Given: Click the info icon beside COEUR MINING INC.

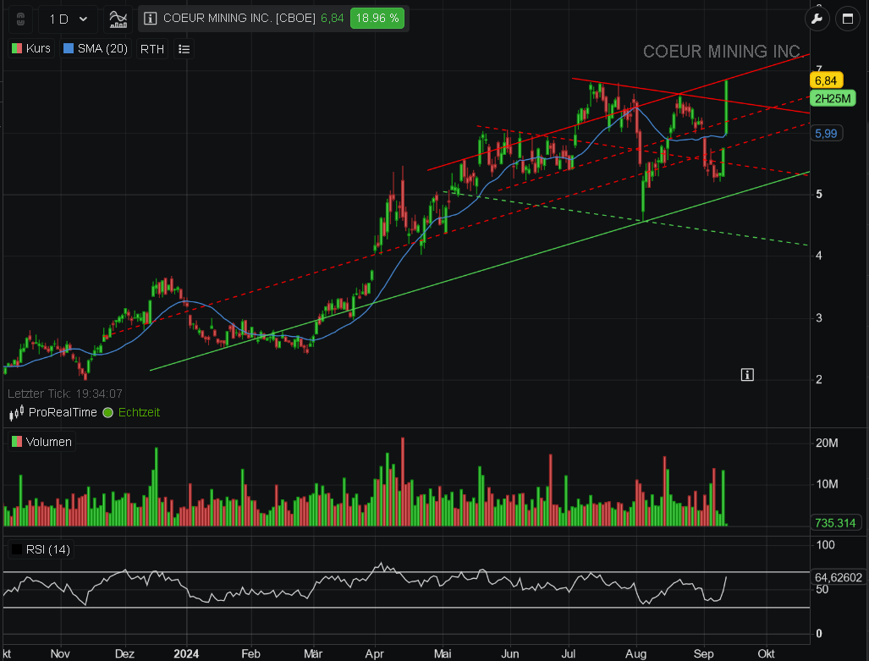Looking at the screenshot, I should coord(150,19).
